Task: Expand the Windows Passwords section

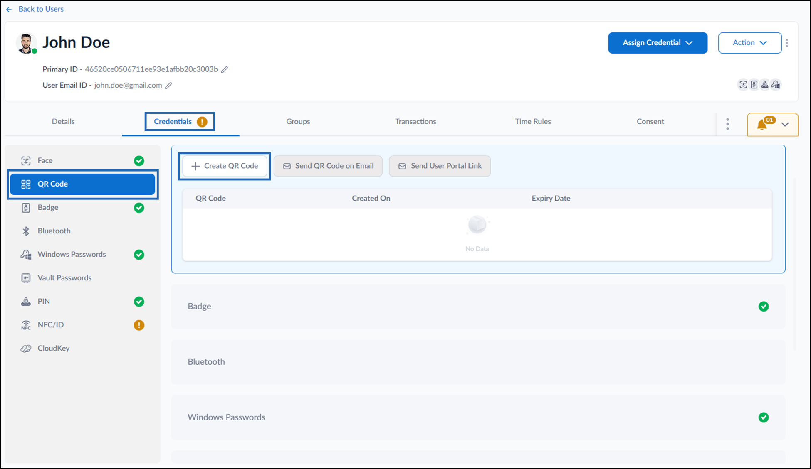Action: 478,417
